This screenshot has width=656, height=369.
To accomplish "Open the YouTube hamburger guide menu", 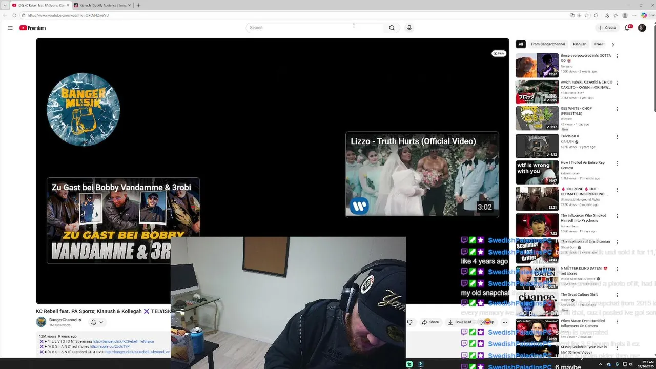I will 10,28.
